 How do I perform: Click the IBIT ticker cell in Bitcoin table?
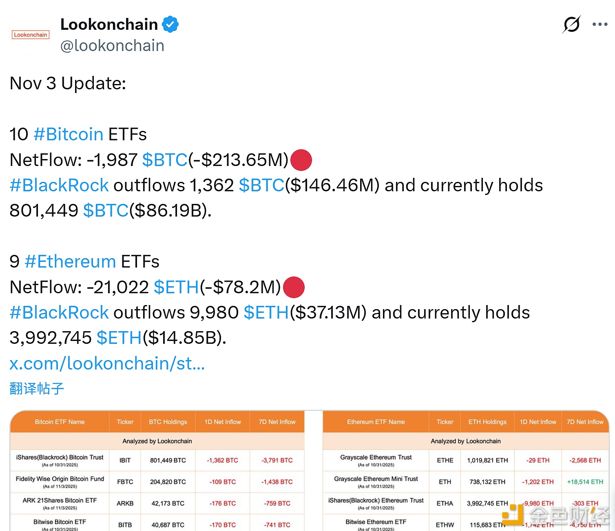coord(125,460)
